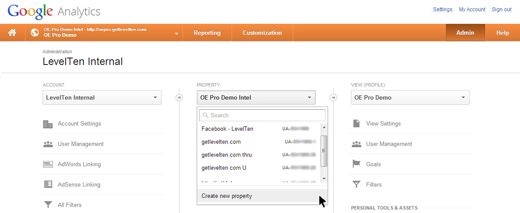This screenshot has height=213, width=520.
Task: Select getlevelten.com U property
Action: [259, 168]
